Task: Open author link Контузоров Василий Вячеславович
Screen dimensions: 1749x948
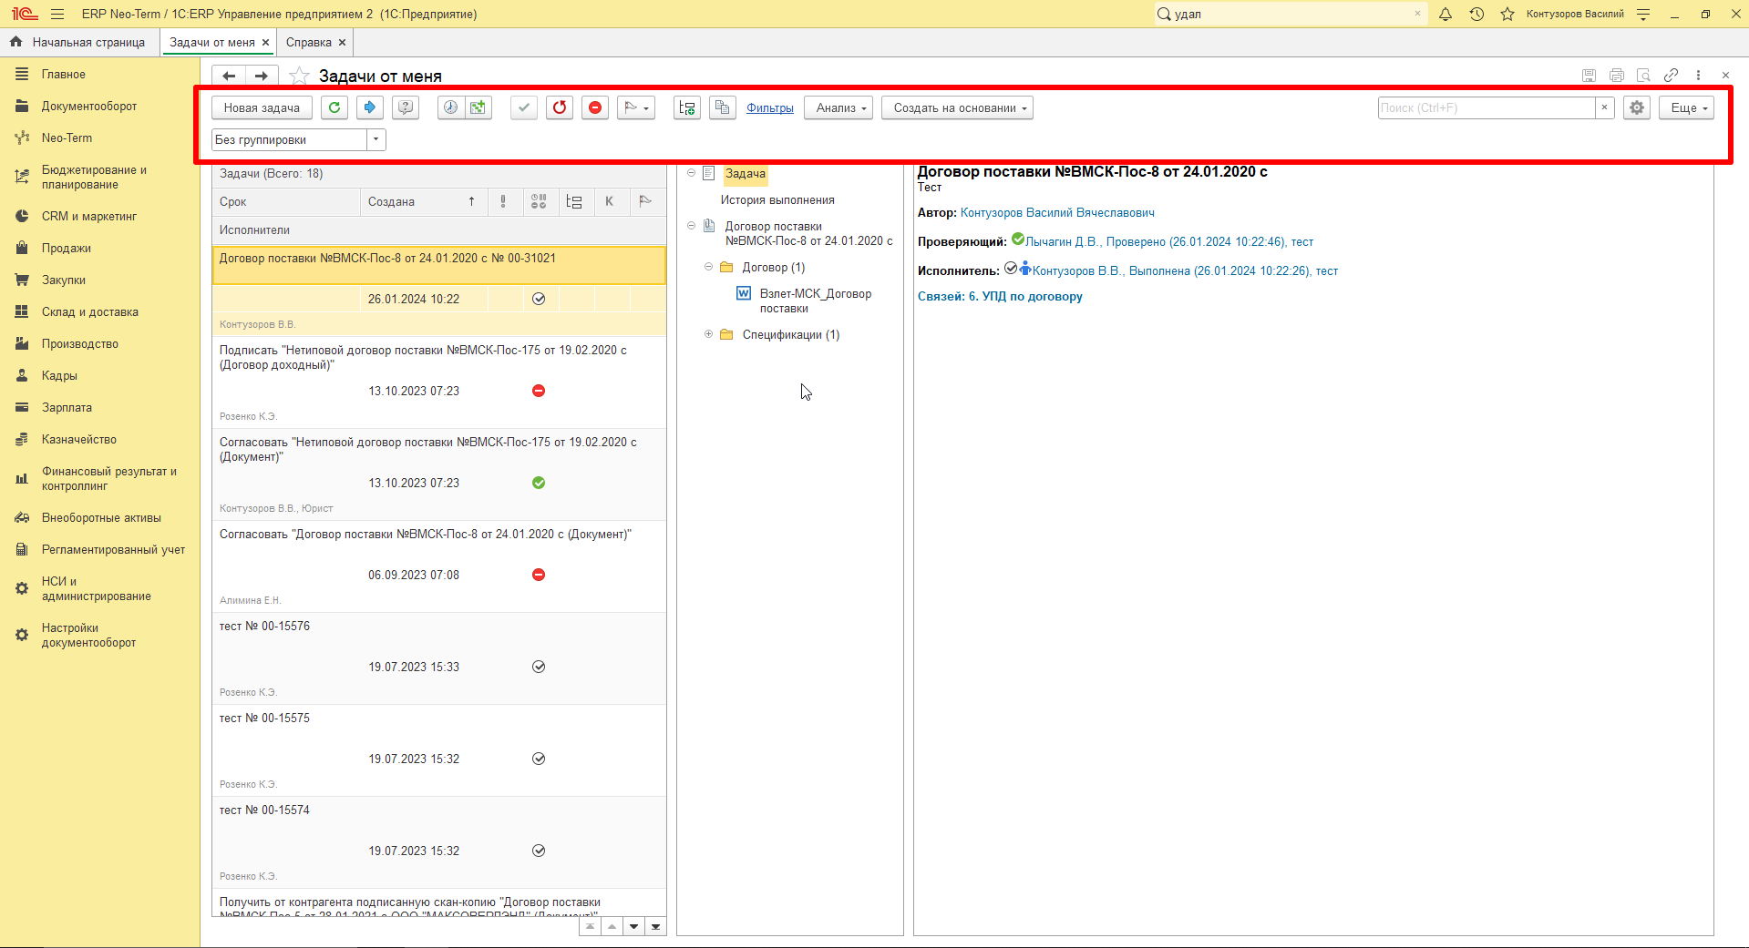Action: pos(1057,212)
